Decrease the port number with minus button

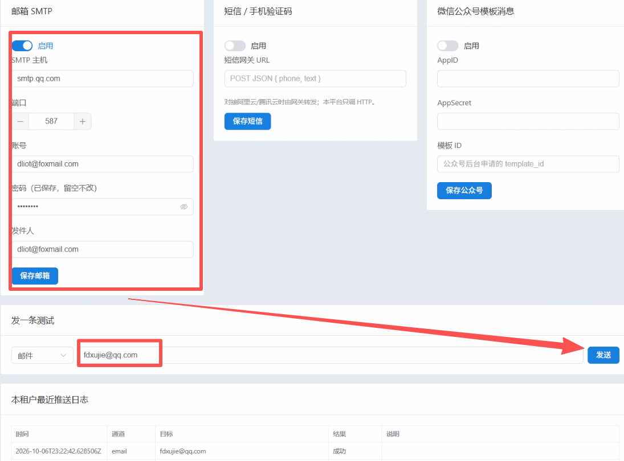[x=21, y=121]
